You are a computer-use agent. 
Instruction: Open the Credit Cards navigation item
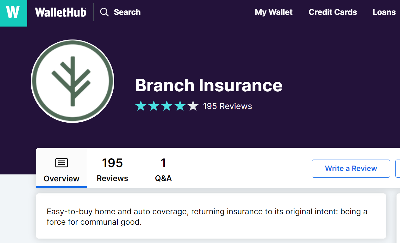pyautogui.click(x=333, y=12)
